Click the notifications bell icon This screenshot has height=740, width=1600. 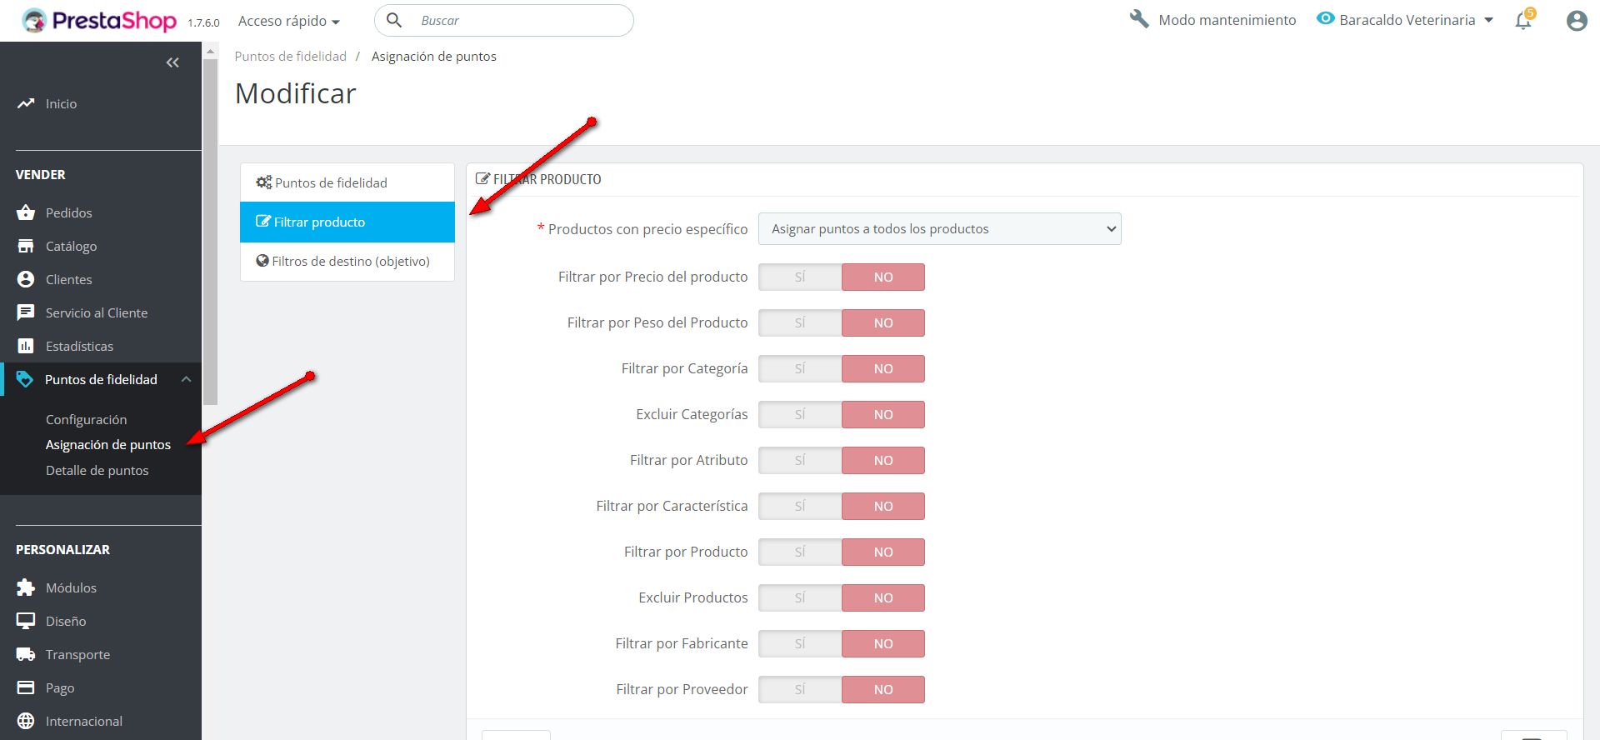1523,21
